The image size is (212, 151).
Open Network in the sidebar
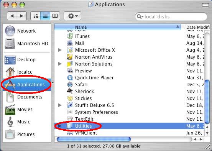pos(20,31)
